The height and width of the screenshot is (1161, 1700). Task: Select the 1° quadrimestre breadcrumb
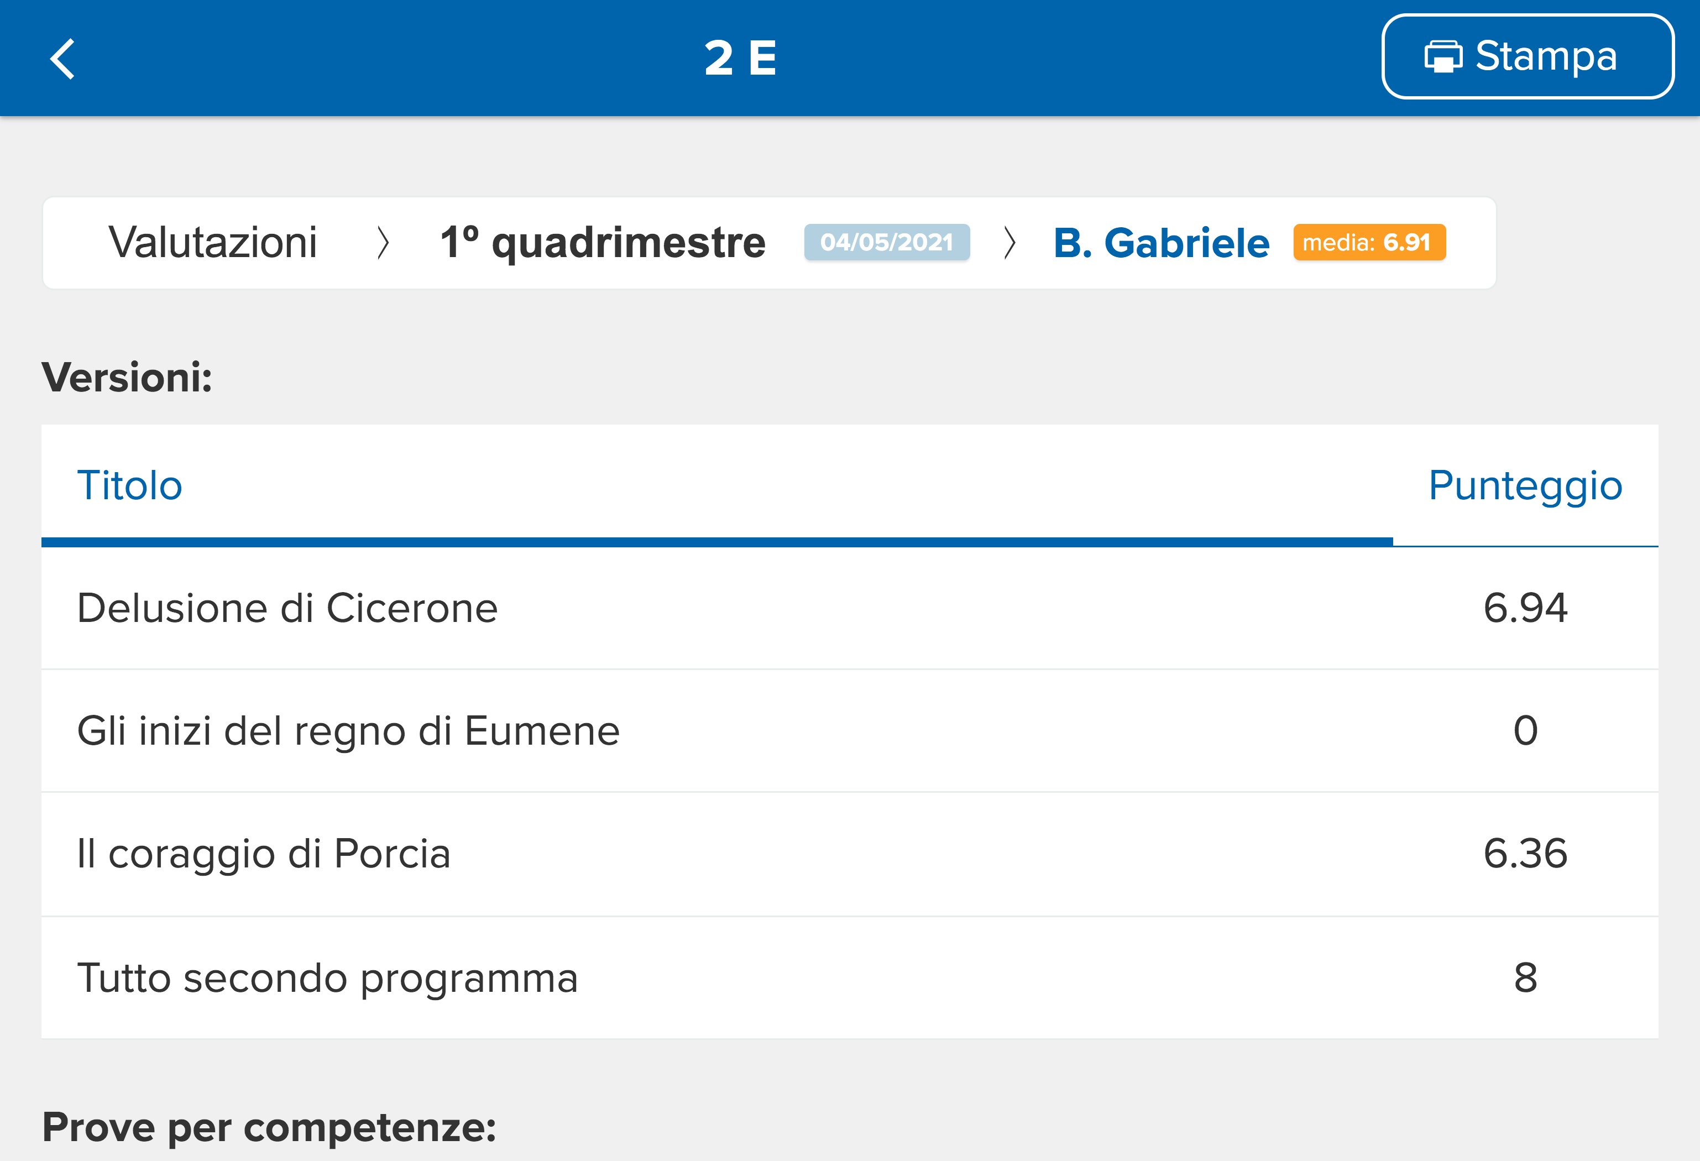[603, 242]
